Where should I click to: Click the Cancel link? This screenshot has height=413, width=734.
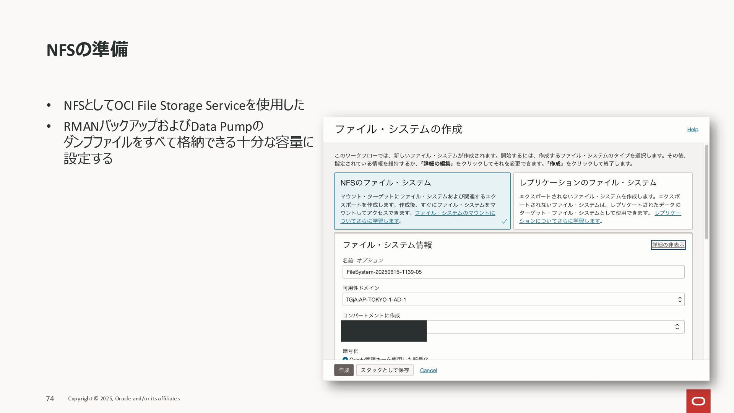[x=428, y=370]
